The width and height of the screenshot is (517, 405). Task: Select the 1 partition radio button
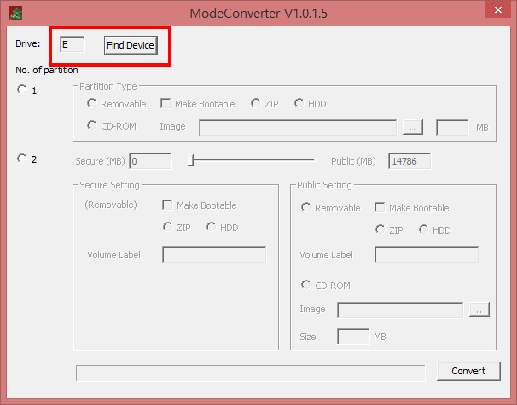coord(21,90)
